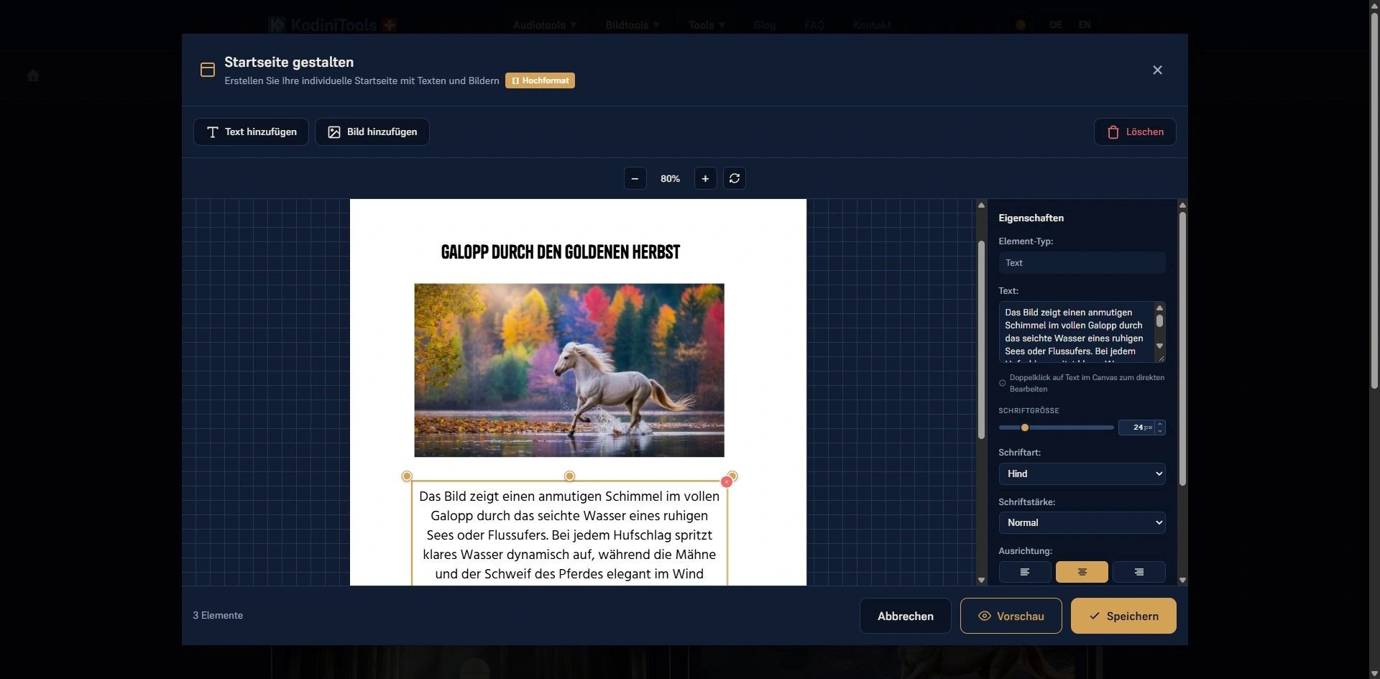This screenshot has height=679, width=1380.
Task: Click the textarea scroll down arrow
Action: pos(1159,346)
